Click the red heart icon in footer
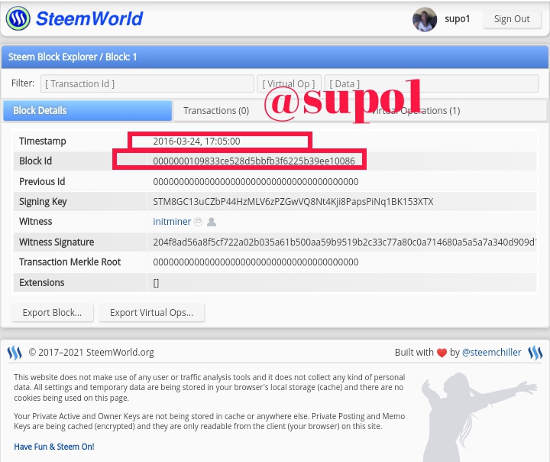Screen dimensions: 550x462 [x=442, y=353]
